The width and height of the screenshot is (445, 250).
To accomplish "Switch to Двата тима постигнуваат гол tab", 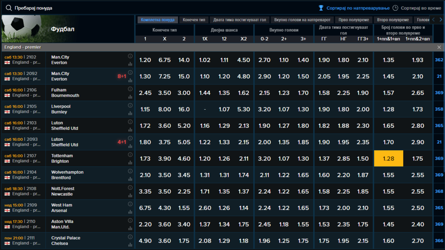I will pyautogui.click(x=239, y=20).
